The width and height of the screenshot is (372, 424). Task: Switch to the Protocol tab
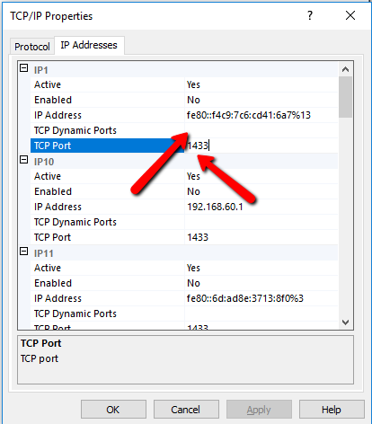coord(32,47)
